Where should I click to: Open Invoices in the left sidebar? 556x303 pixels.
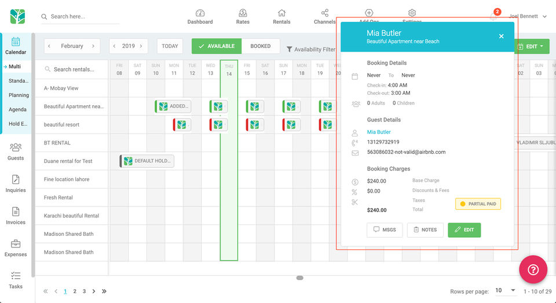(16, 212)
